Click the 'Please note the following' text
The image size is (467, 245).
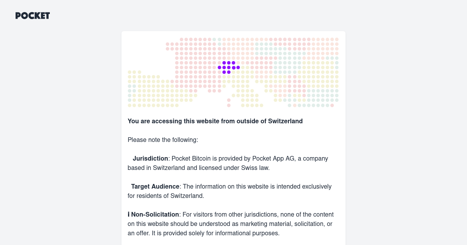click(x=163, y=140)
